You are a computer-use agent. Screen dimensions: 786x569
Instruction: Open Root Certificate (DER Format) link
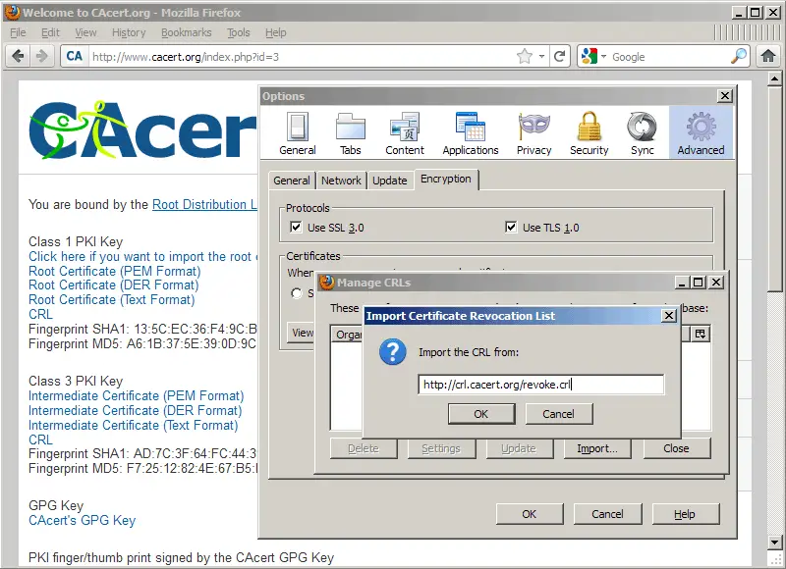(113, 285)
